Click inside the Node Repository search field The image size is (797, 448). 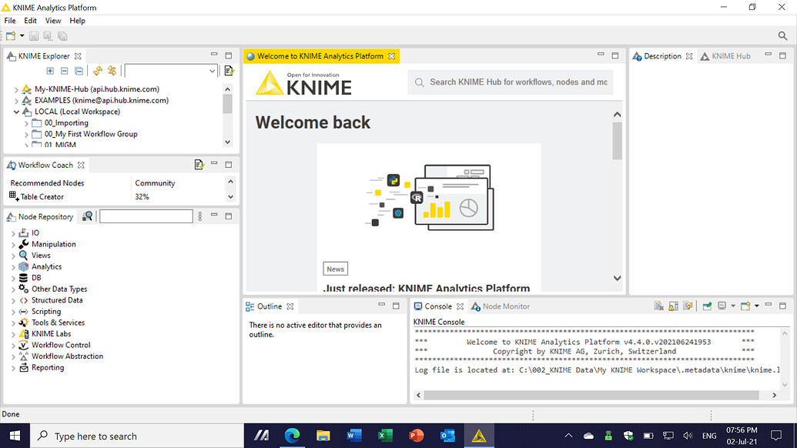click(146, 216)
